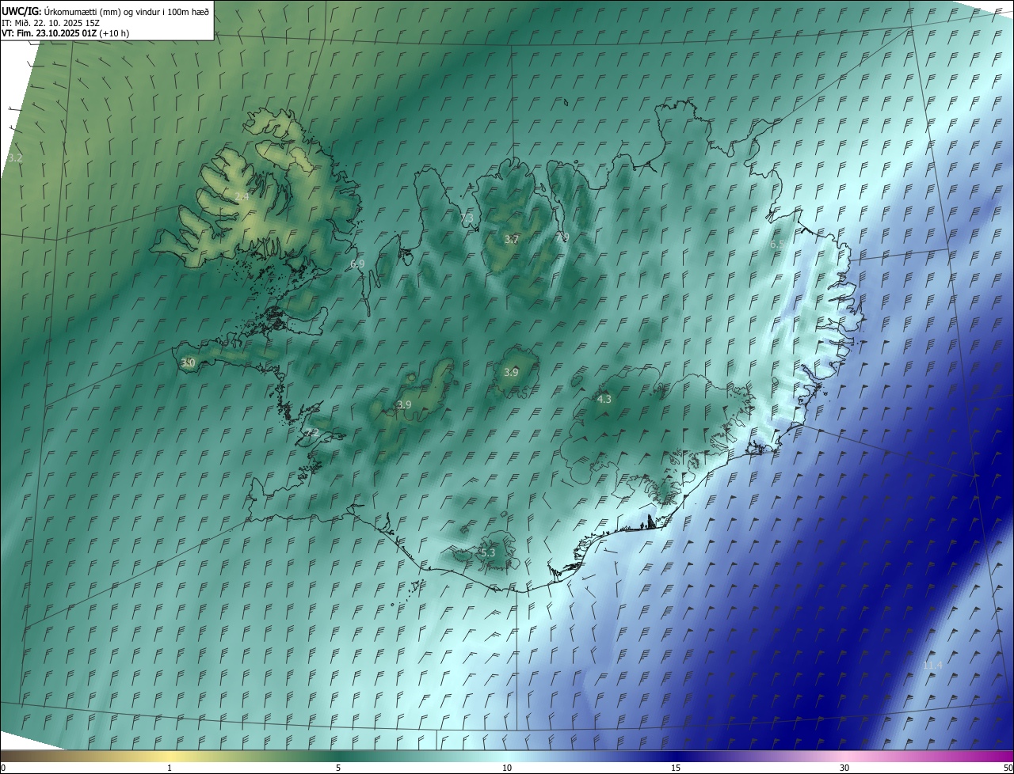Select the 3.2 value label on the map
This screenshot has height=774, width=1014.
coord(15,157)
